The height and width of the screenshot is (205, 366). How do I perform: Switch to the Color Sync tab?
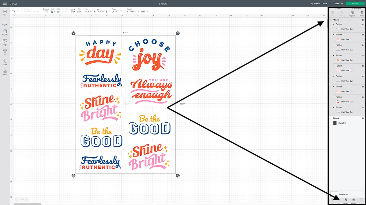coord(356,9)
